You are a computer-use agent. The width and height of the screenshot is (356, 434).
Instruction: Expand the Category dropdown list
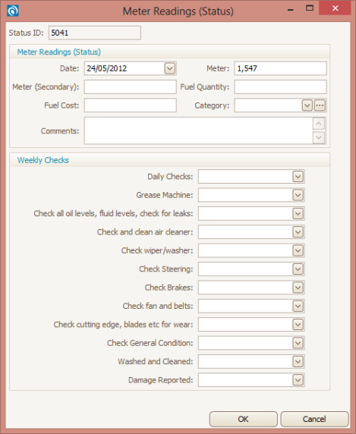pyautogui.click(x=307, y=105)
